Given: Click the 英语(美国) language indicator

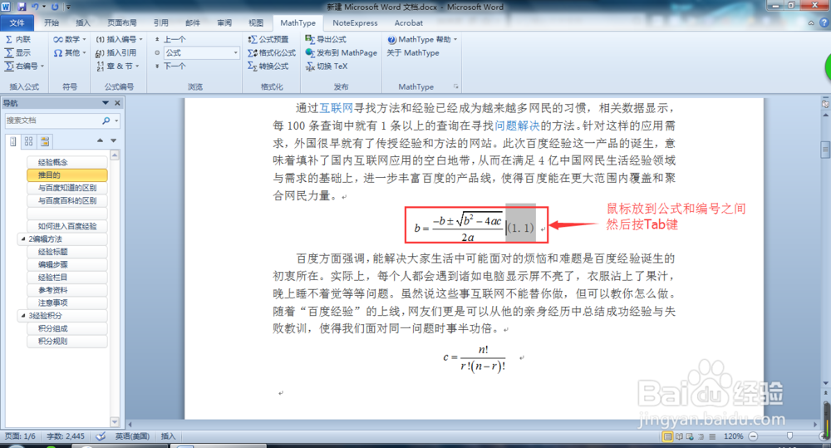Looking at the screenshot, I should coord(132,436).
